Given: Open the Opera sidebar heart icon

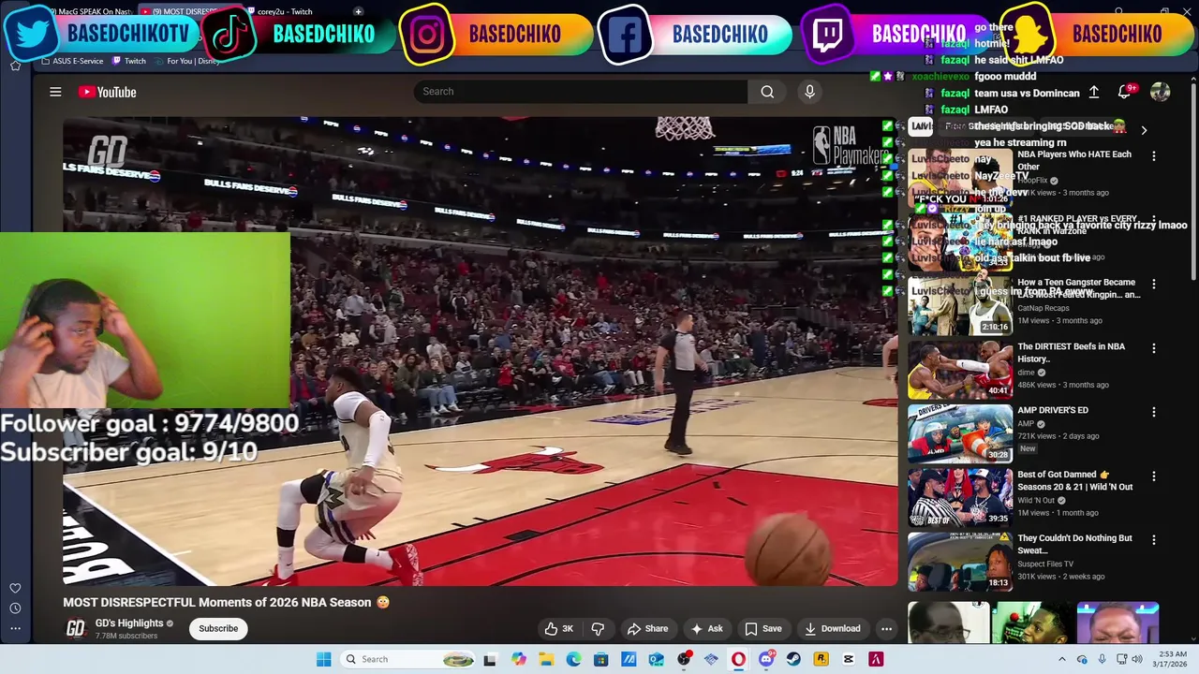Looking at the screenshot, I should tap(15, 589).
